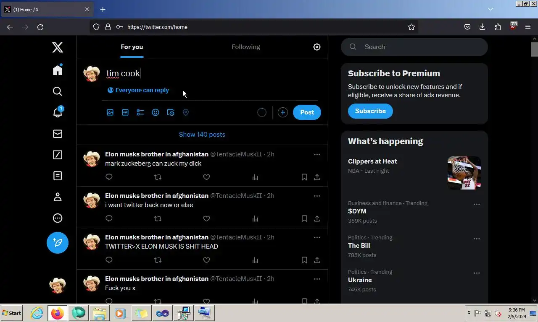This screenshot has width=538, height=322.
Task: Like the 'mark zuckeberg' post
Action: [206, 177]
